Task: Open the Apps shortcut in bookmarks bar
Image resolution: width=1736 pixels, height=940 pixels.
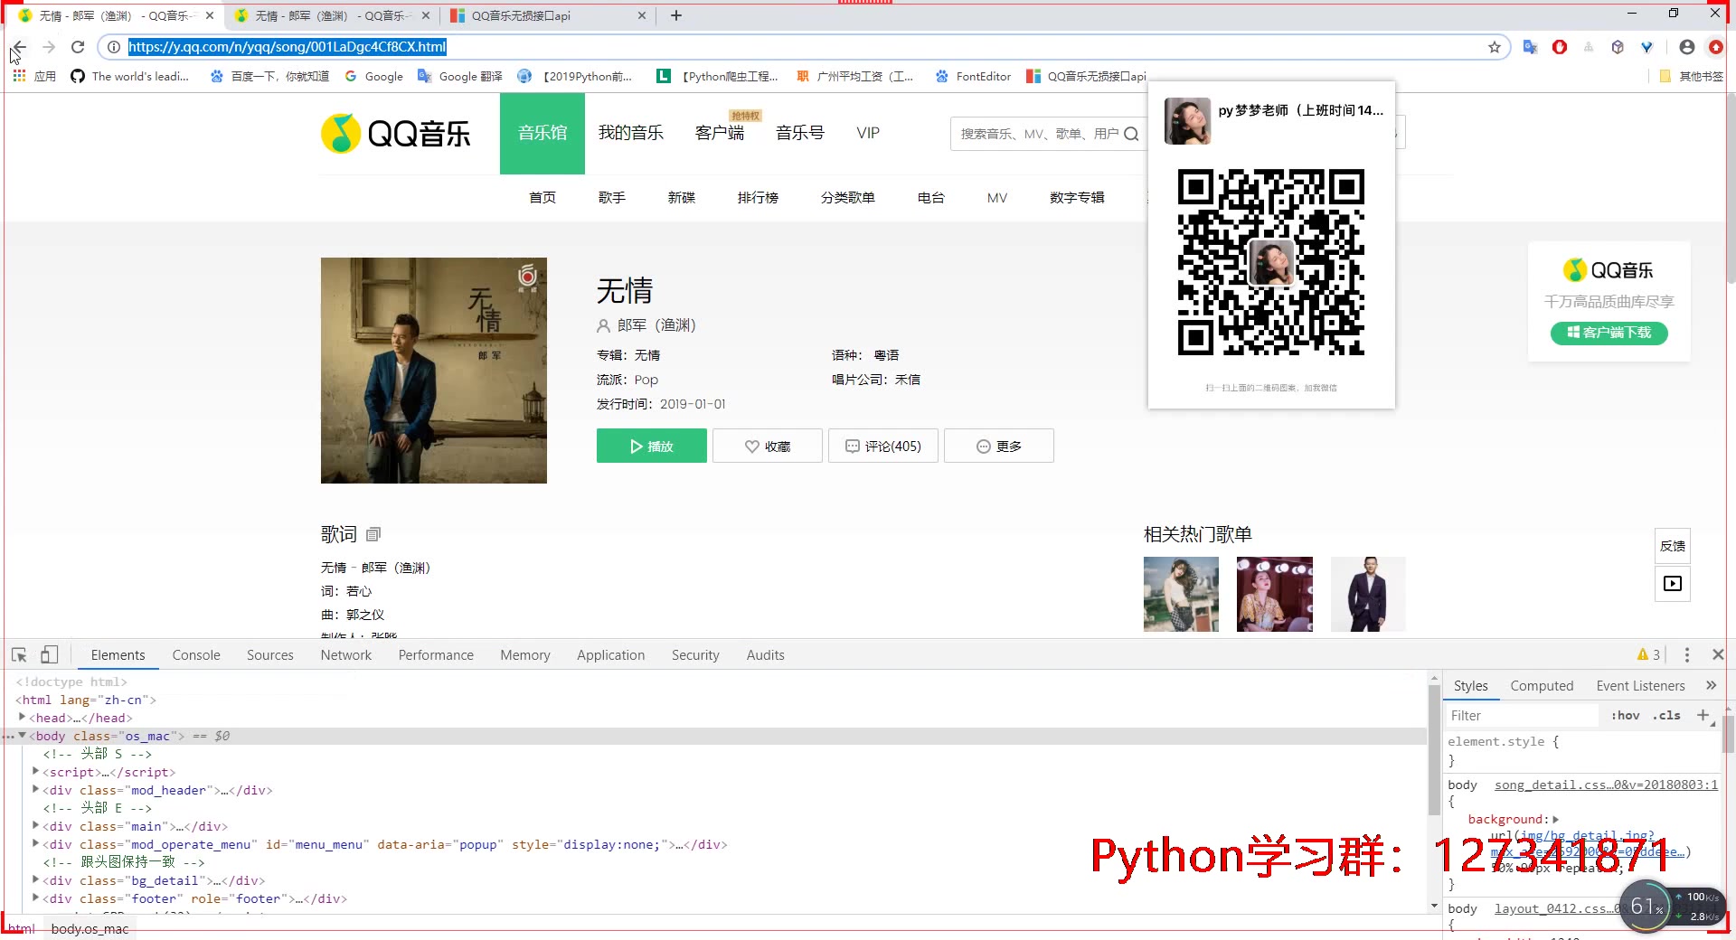Action: tap(34, 76)
